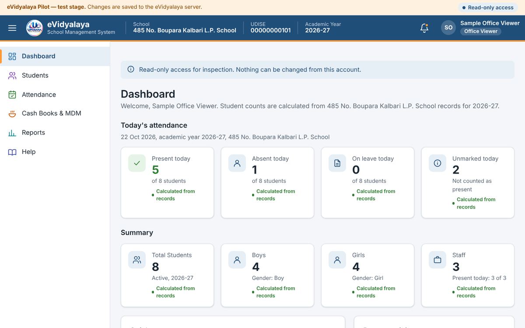
Task: Click the Office Viewer role badge
Action: 481,31
